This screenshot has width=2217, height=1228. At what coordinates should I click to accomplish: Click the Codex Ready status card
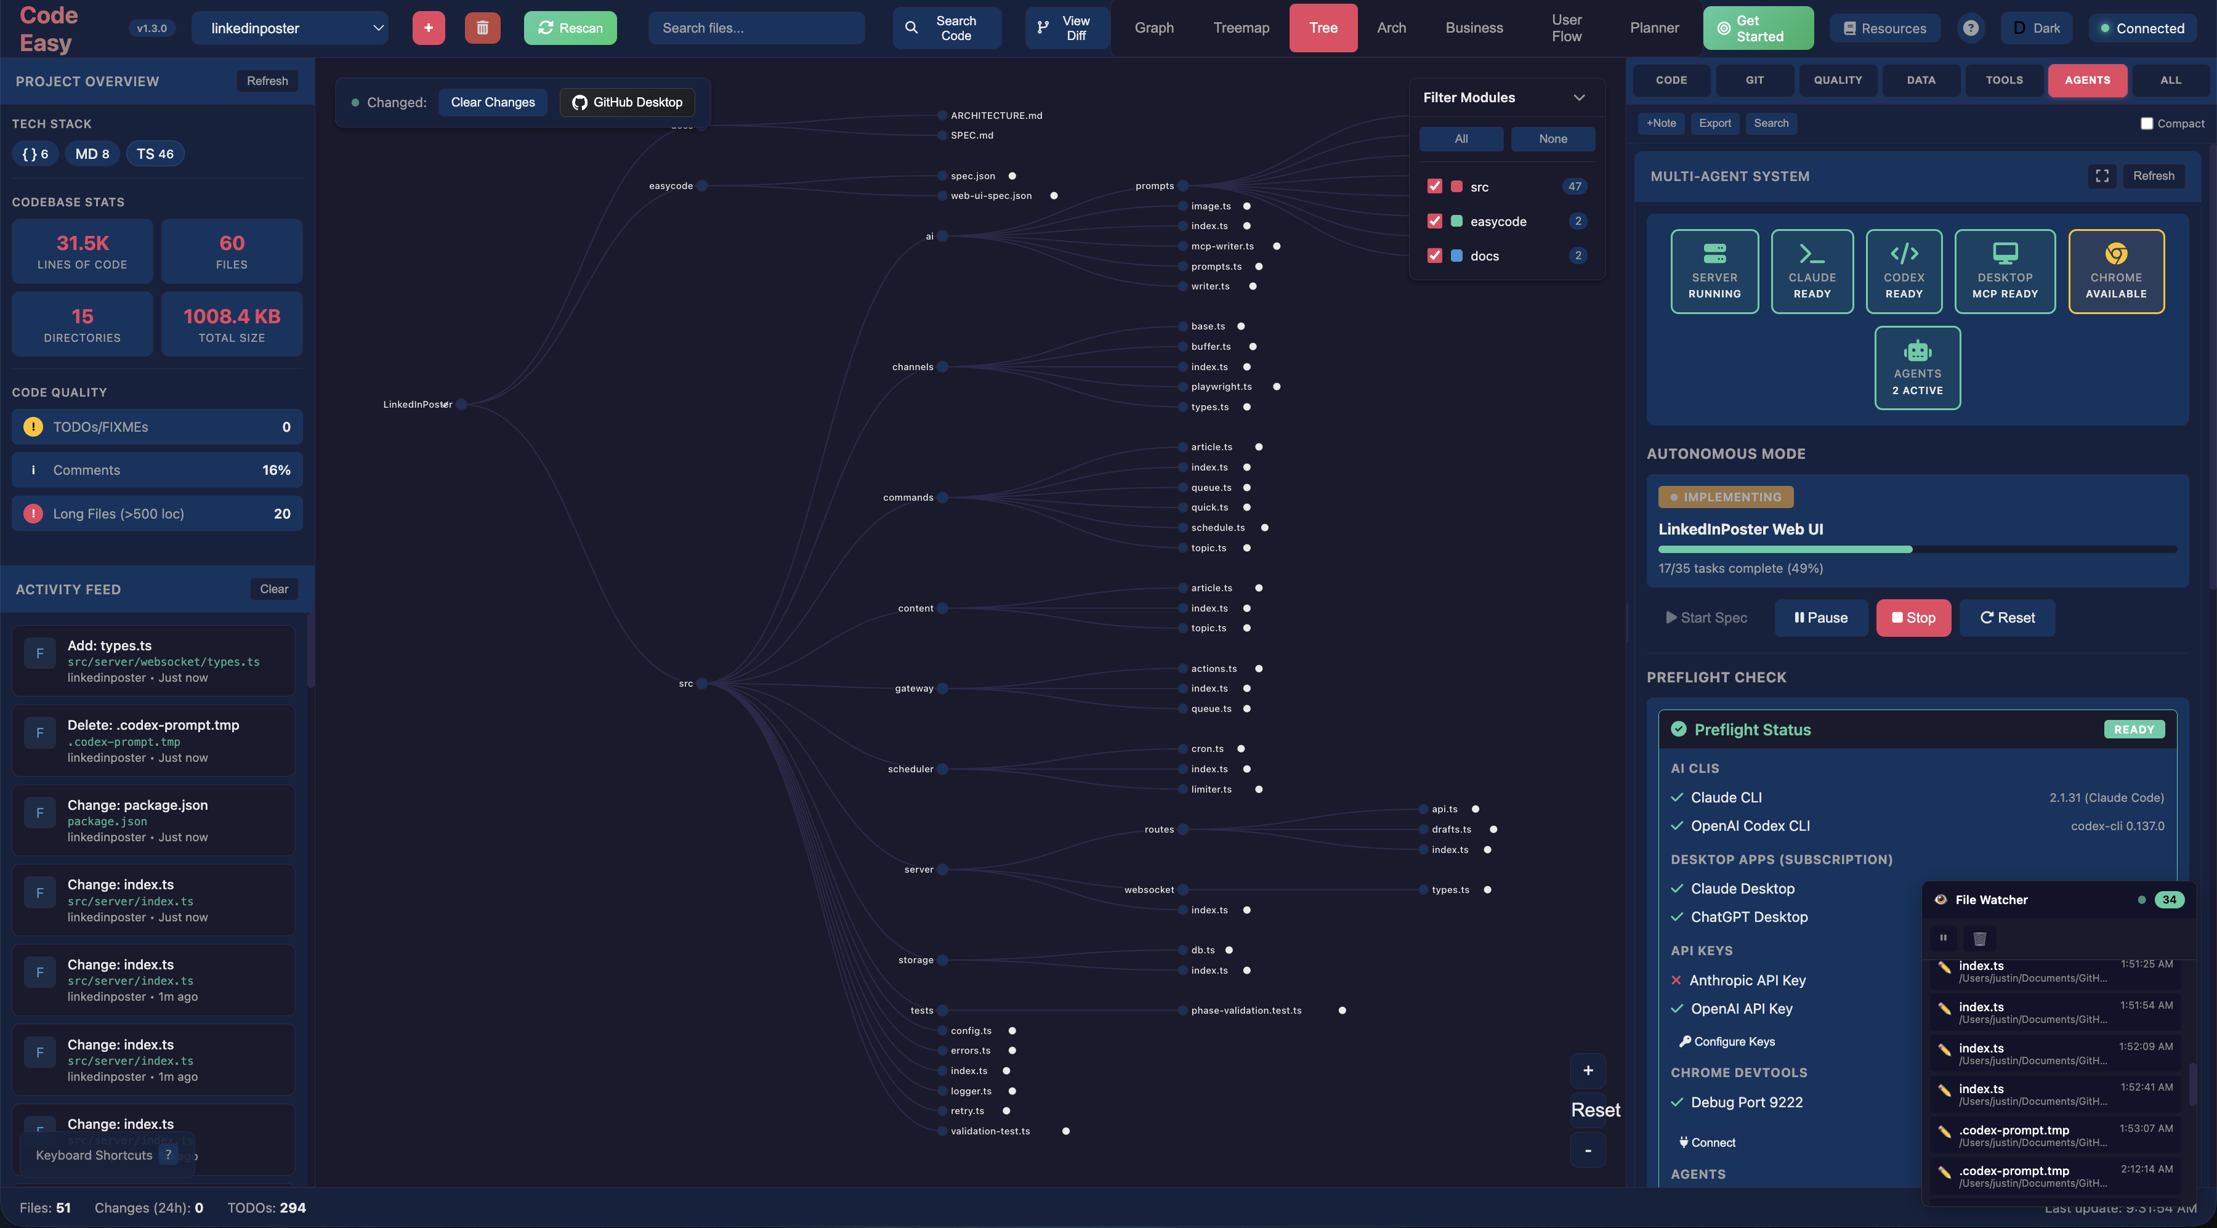pyautogui.click(x=1904, y=271)
